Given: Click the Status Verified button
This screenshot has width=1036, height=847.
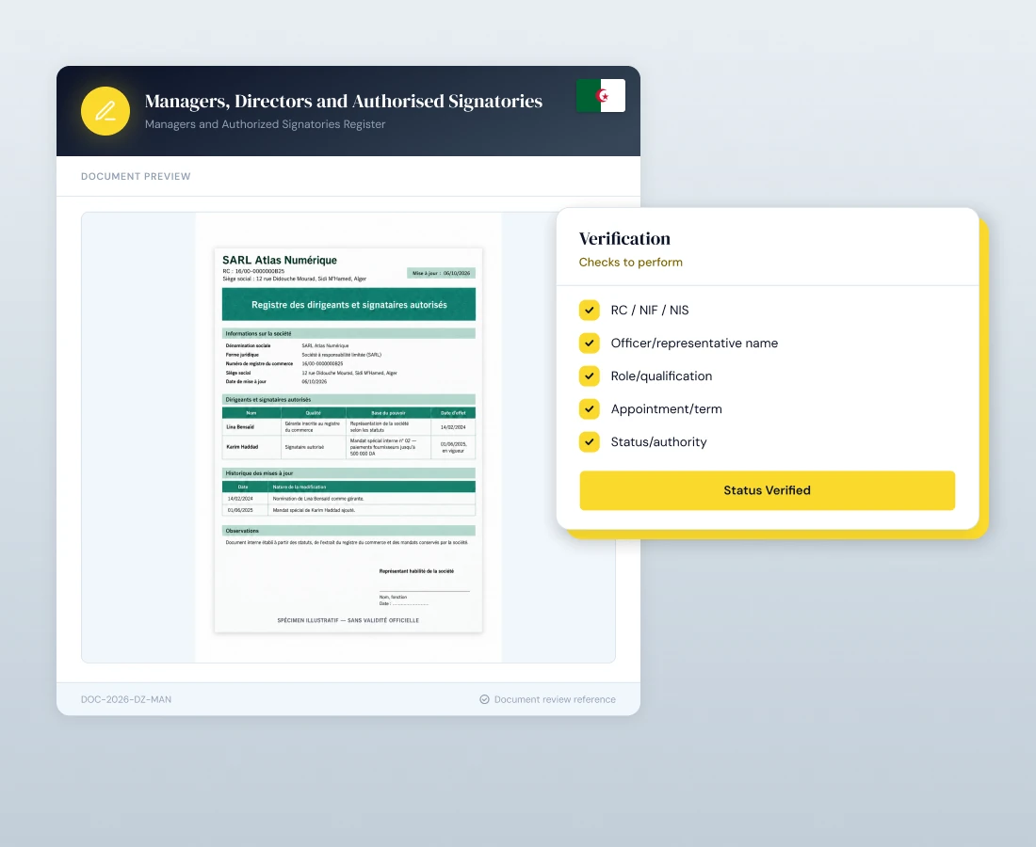Looking at the screenshot, I should 767,490.
